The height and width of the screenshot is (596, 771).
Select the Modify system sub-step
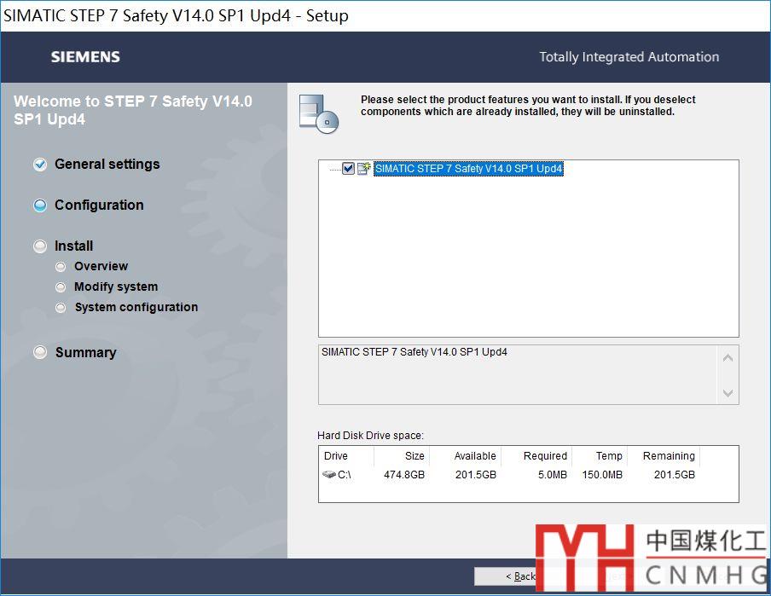(116, 286)
